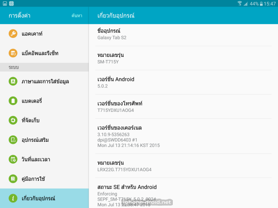
Task: Tap เวอร์ชั่น Android entry
Action: point(183,82)
